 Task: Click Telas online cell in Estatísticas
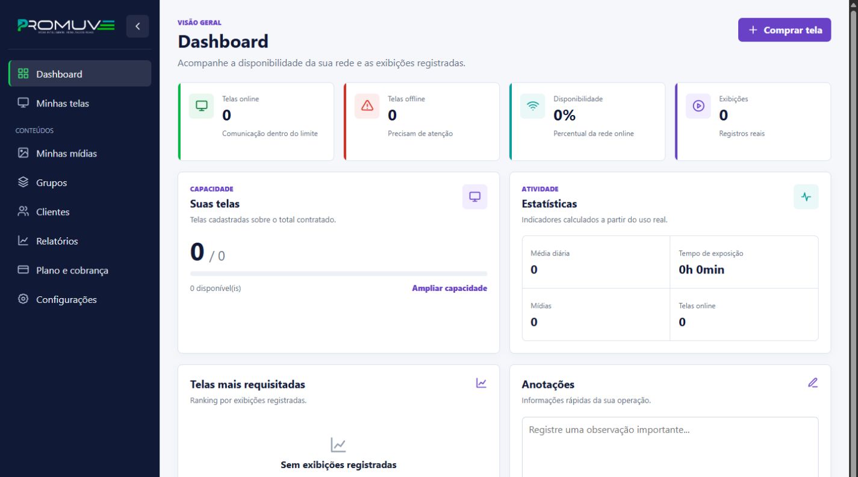(x=744, y=314)
